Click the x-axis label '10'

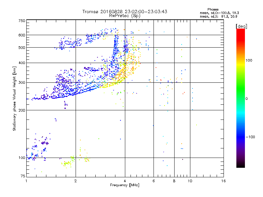pos(190,181)
